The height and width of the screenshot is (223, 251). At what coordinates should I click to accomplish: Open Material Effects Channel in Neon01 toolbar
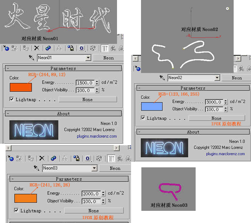click(82, 48)
